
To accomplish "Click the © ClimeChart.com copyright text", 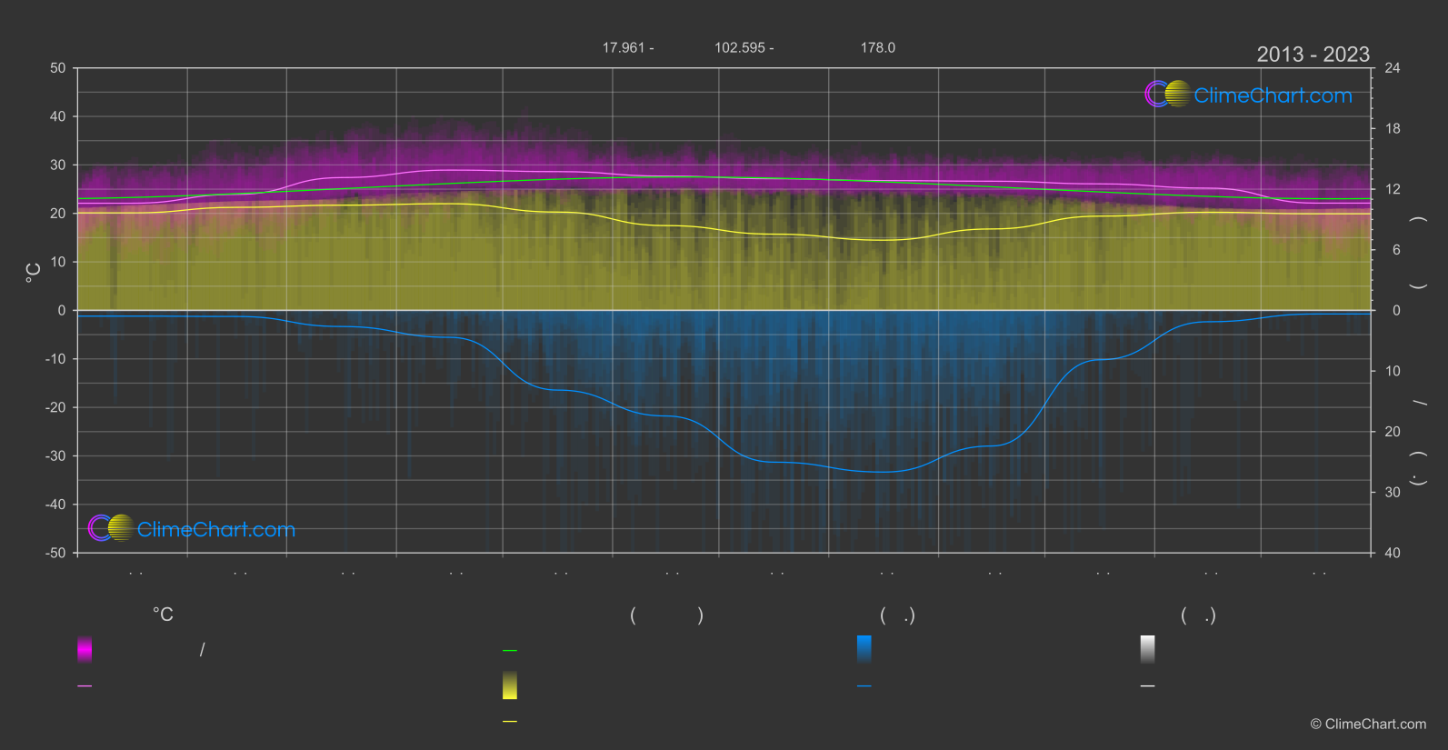I will (1368, 725).
